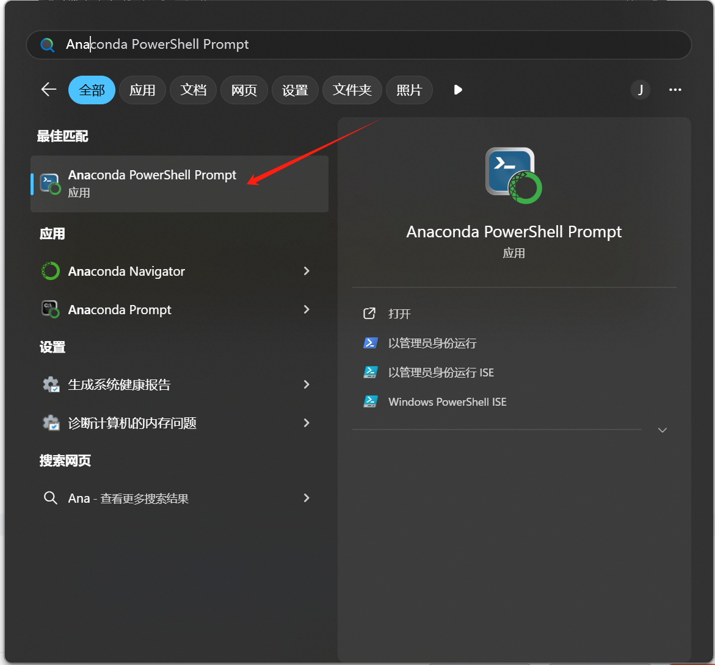
Task: Select the Anaconda Navigator app result
Action: click(x=180, y=271)
